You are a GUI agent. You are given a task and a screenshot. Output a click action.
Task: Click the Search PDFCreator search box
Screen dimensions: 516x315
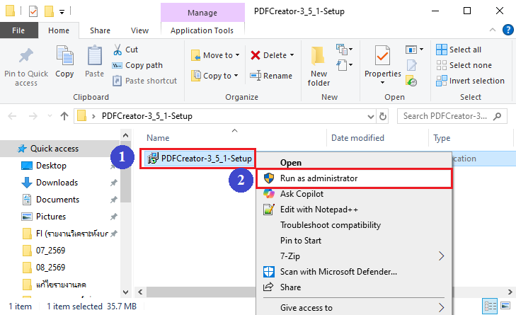pyautogui.click(x=452, y=116)
